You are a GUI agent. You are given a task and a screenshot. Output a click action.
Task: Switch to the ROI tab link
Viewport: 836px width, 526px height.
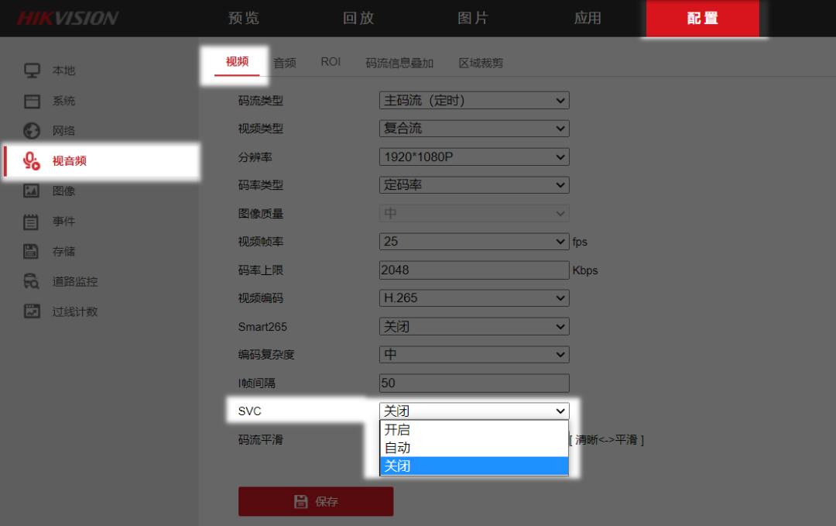331,62
